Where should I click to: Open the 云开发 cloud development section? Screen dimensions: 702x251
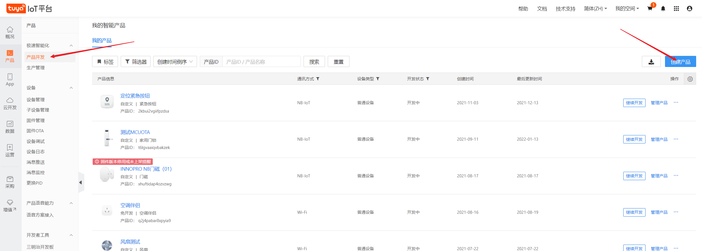10,103
